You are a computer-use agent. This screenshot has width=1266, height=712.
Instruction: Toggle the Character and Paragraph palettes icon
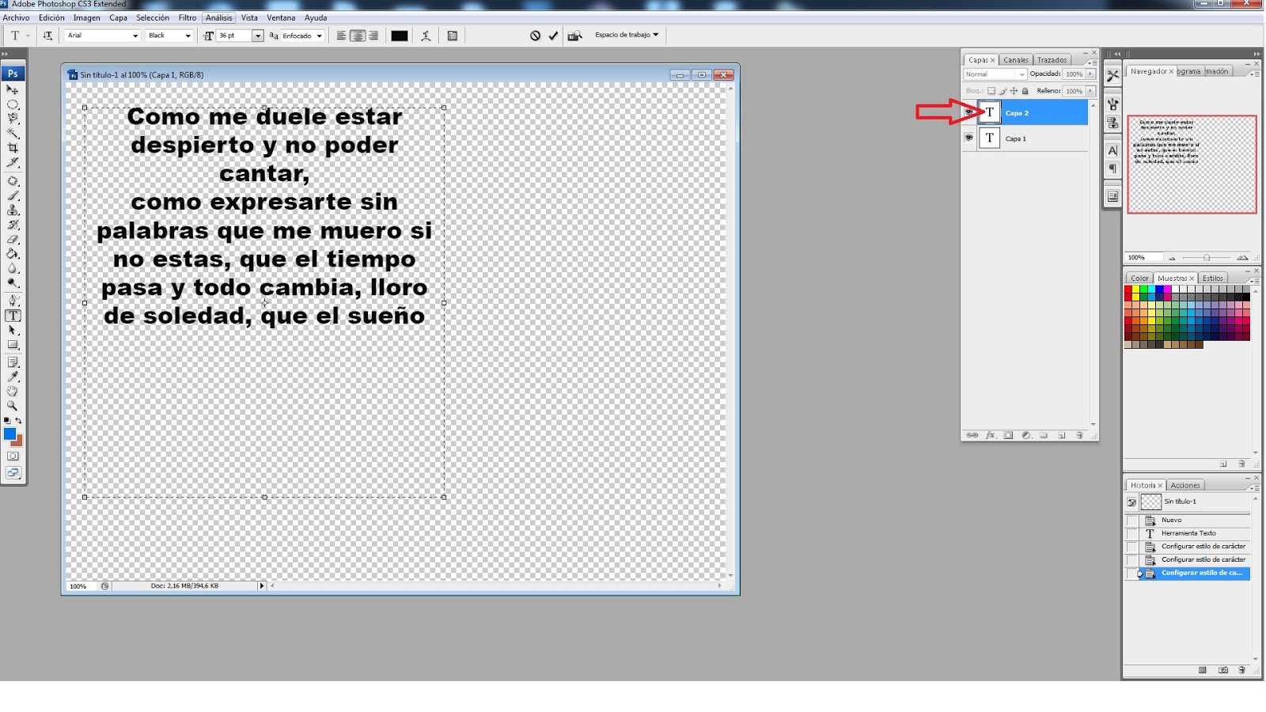453,36
